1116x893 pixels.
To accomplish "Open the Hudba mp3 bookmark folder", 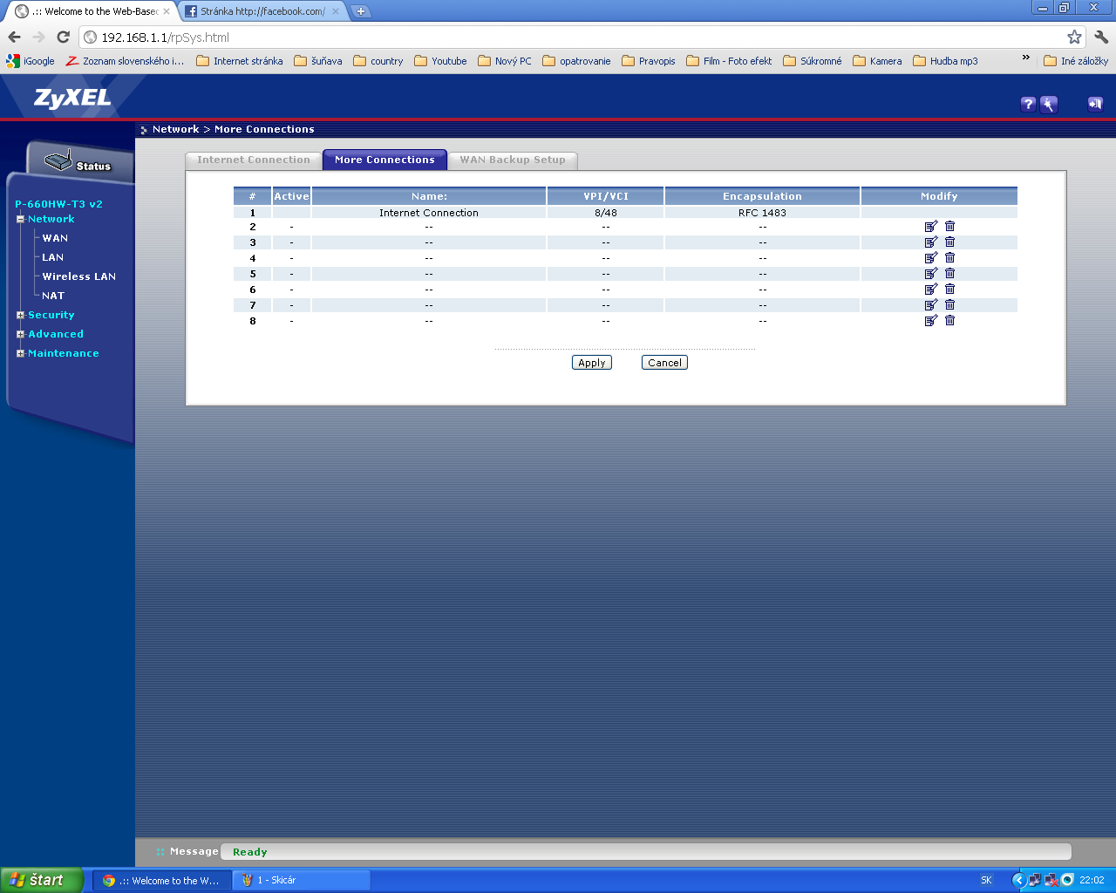I will pyautogui.click(x=945, y=61).
